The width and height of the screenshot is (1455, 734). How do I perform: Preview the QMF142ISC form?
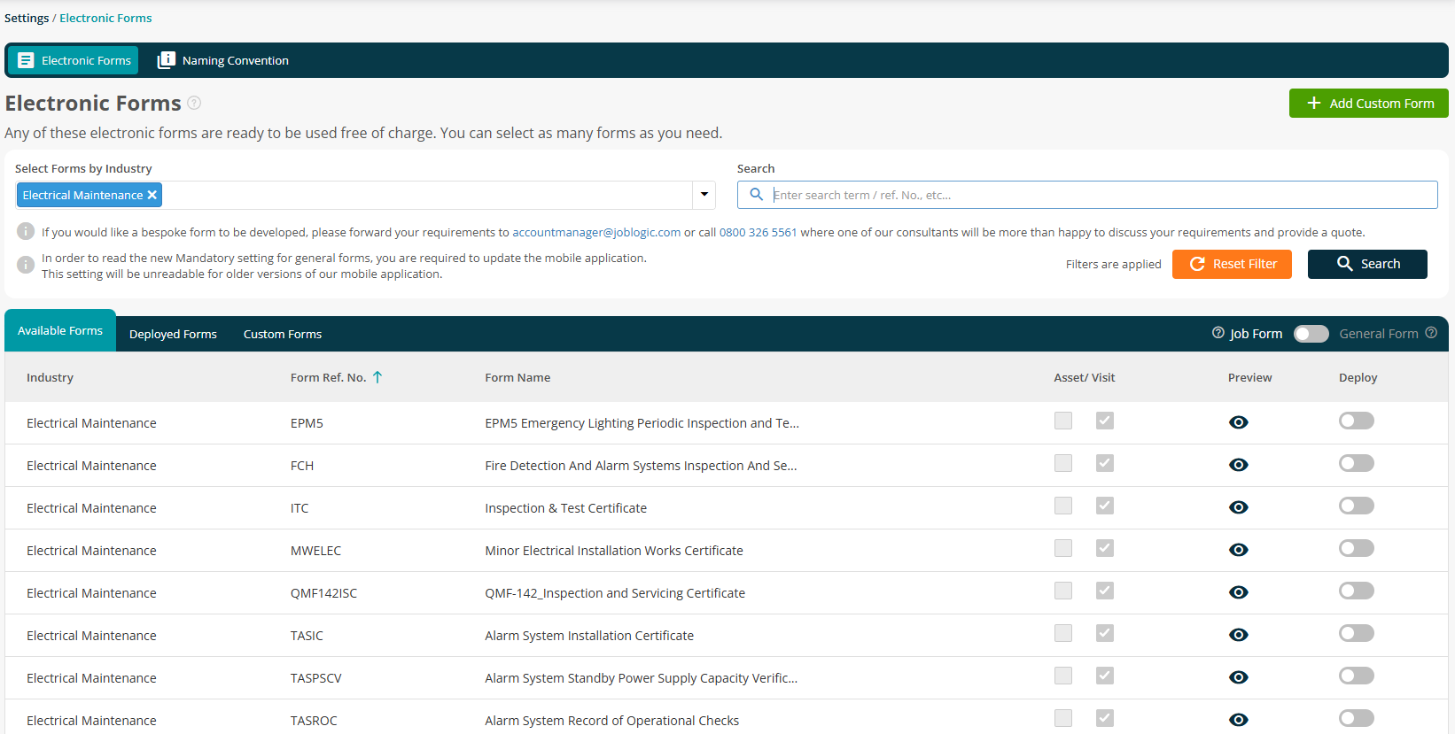(1239, 592)
